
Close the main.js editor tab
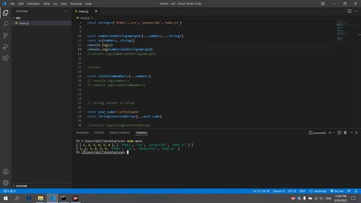96,11
